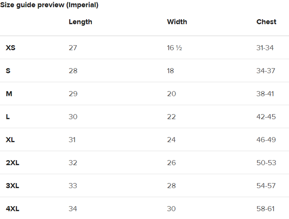Image resolution: width=289 pixels, height=219 pixels.
Task: Select the Length column header
Action: coord(80,22)
